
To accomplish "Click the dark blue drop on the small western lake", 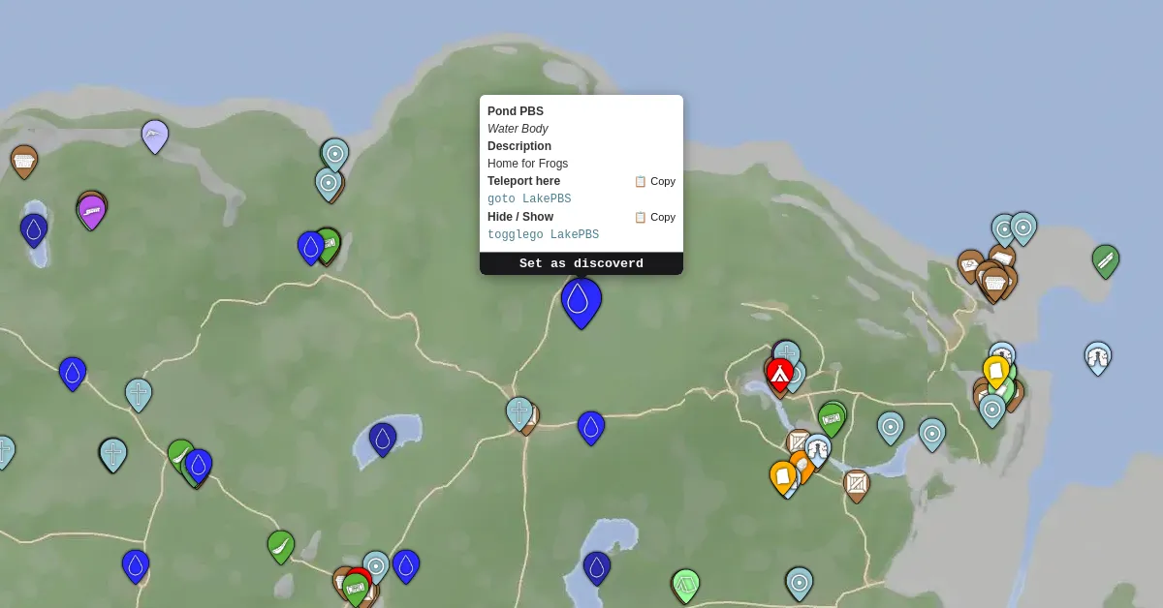I will (x=34, y=229).
